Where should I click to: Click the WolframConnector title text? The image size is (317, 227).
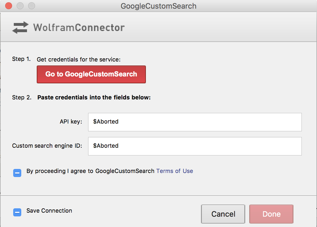coord(79,28)
